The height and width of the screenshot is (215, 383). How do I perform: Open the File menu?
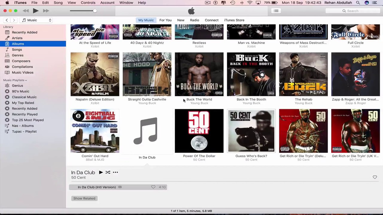click(34, 3)
